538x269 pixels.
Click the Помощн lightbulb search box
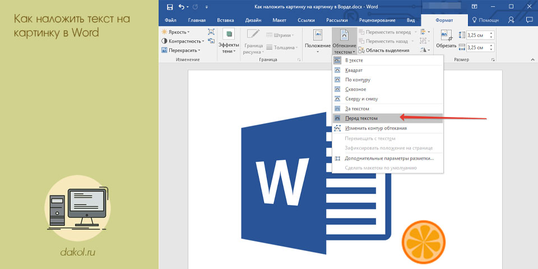click(x=485, y=20)
